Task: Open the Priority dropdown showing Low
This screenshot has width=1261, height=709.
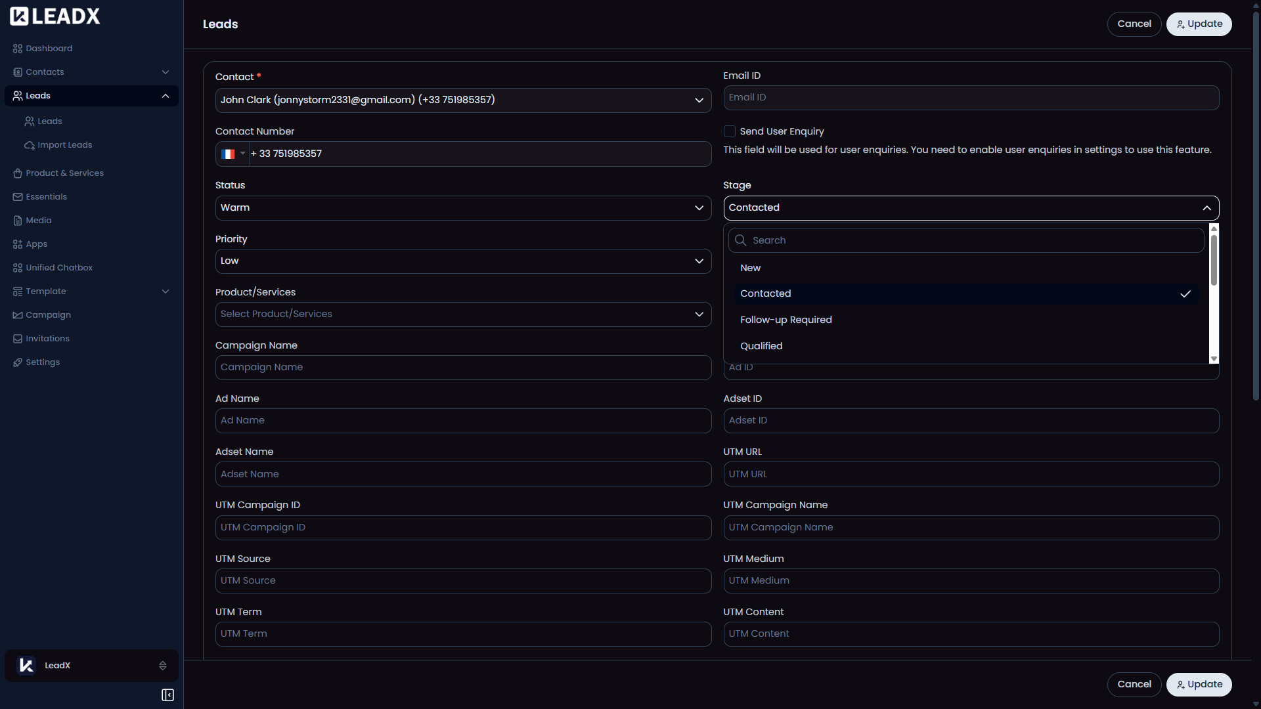Action: tap(463, 261)
